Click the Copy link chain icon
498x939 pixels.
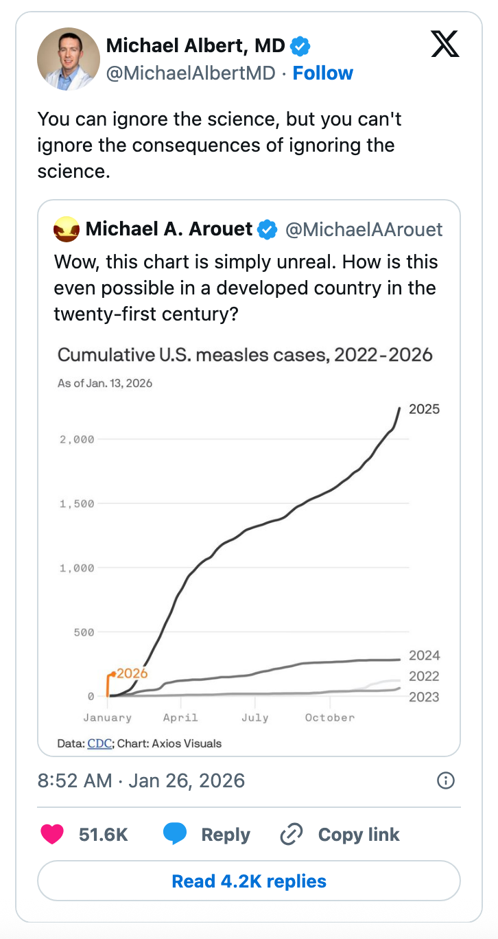pyautogui.click(x=291, y=834)
